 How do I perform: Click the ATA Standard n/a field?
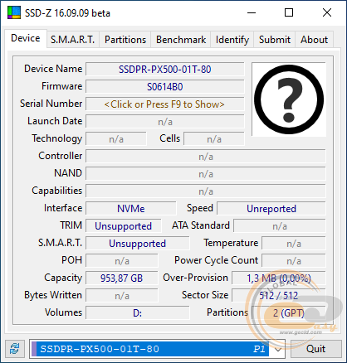[x=280, y=226]
